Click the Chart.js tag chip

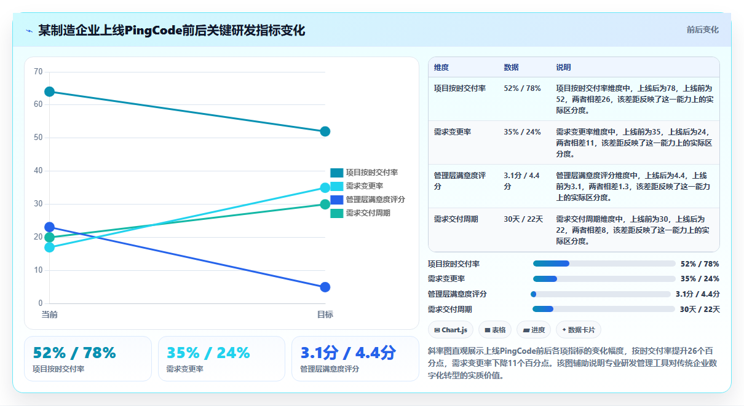tap(451, 330)
